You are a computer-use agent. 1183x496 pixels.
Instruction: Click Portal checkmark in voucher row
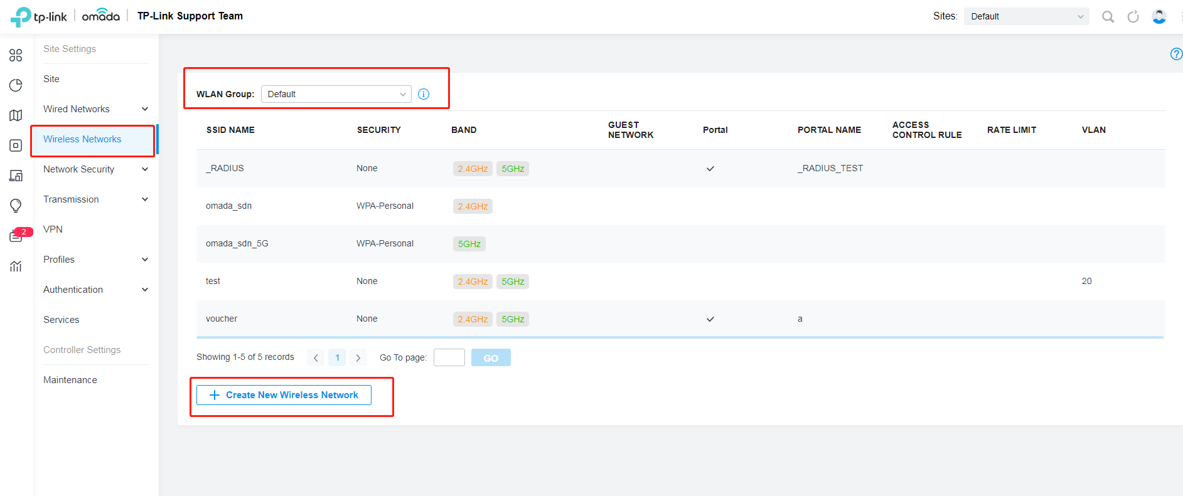[x=710, y=319]
